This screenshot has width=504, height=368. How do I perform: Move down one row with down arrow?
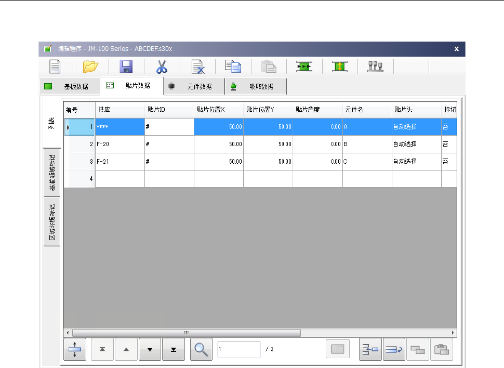(x=150, y=349)
